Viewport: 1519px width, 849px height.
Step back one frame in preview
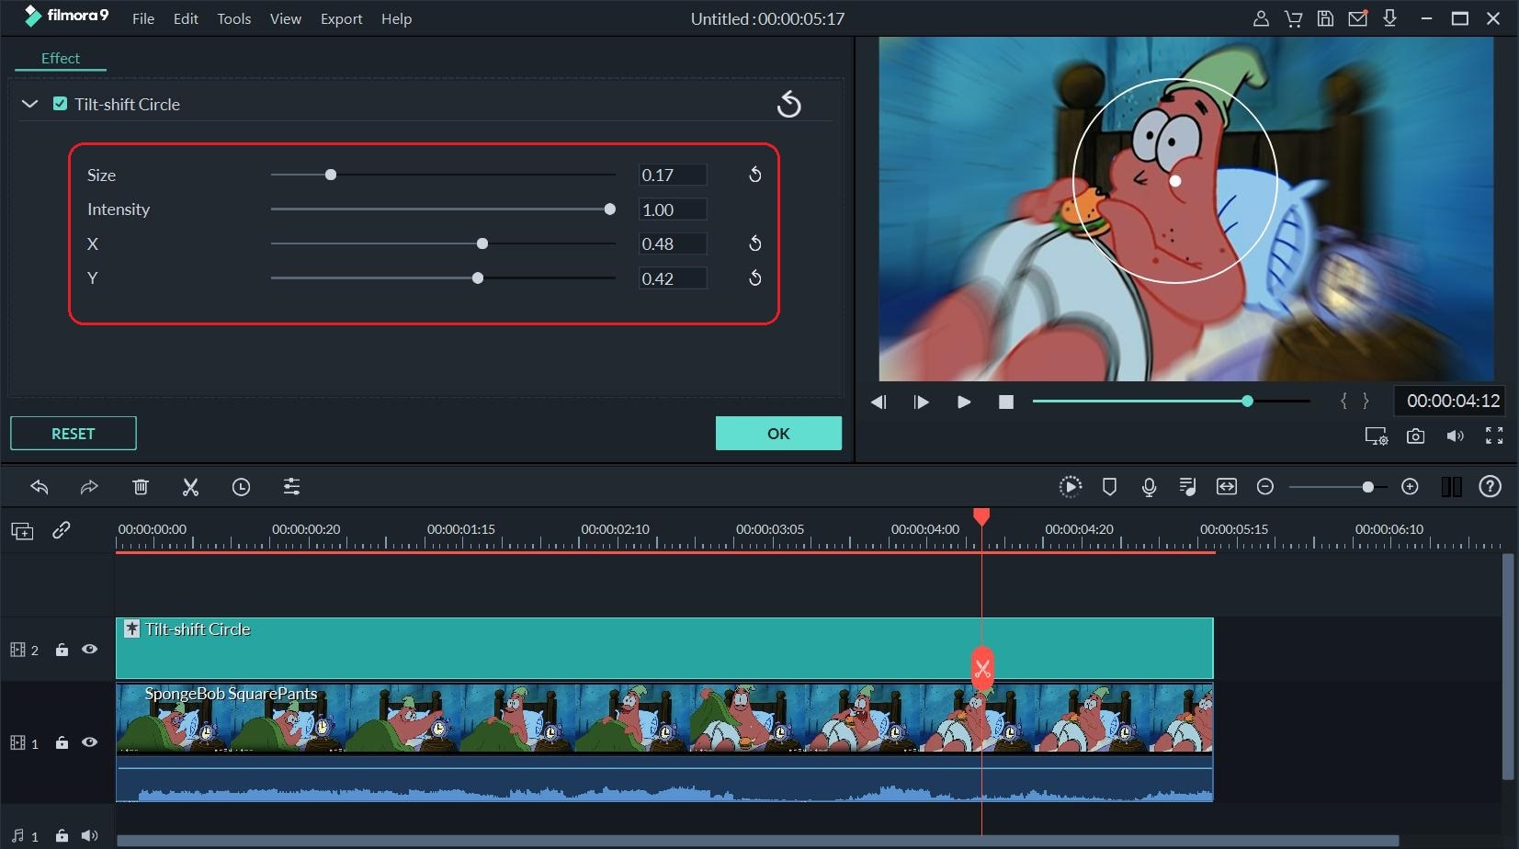tap(879, 402)
